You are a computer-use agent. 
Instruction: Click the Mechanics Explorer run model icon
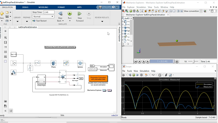point(131,11)
